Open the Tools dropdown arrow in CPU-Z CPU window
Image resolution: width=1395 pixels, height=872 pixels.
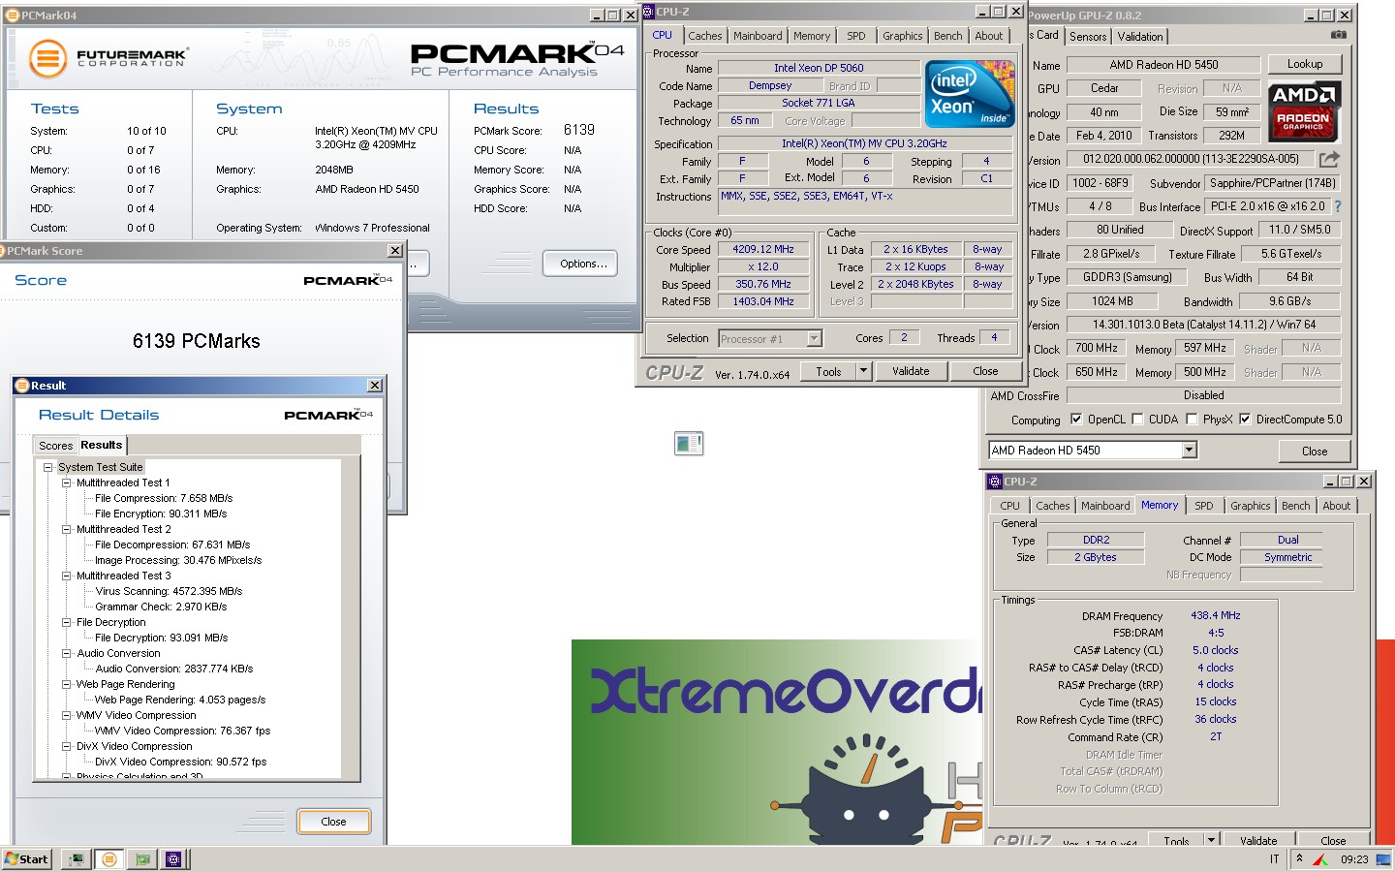[x=863, y=371]
